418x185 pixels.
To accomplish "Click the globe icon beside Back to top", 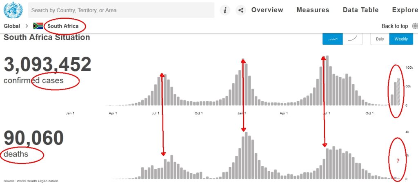I will pos(415,26).
